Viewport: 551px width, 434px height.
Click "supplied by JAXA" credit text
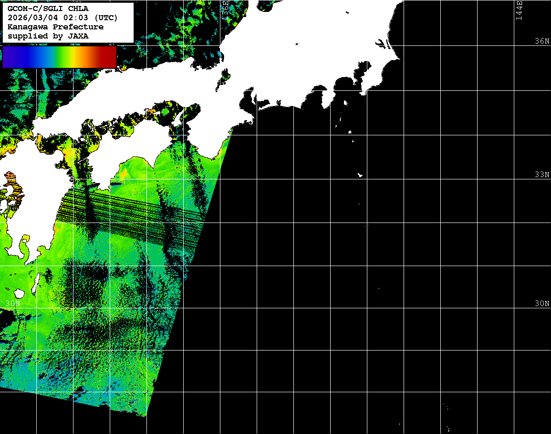coord(48,36)
